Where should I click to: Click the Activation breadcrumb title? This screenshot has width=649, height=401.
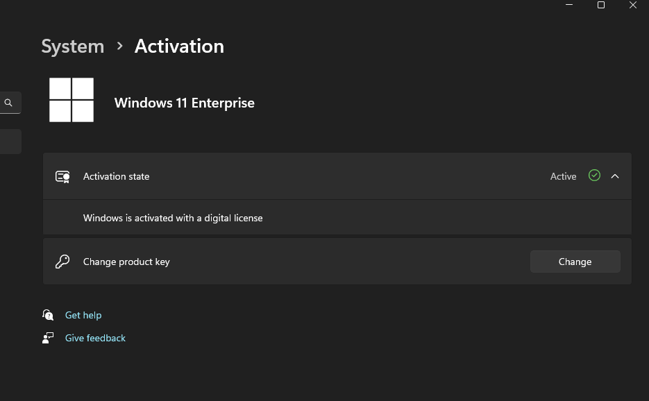179,46
